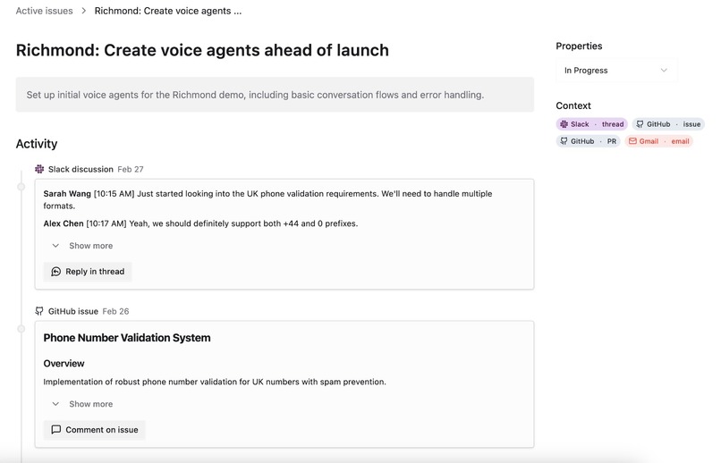This screenshot has width=721, height=463.
Task: Click the Activity section heading
Action: coord(37,144)
